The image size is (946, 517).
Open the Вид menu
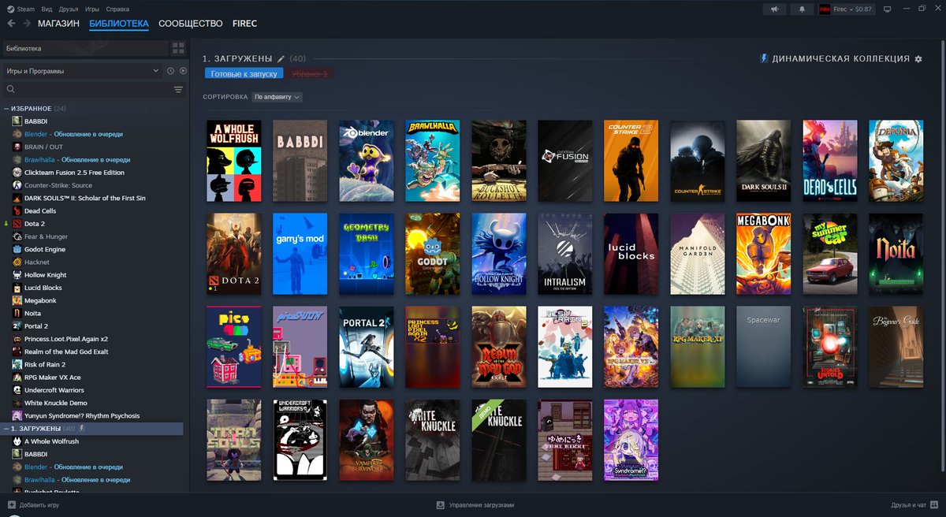[47, 8]
